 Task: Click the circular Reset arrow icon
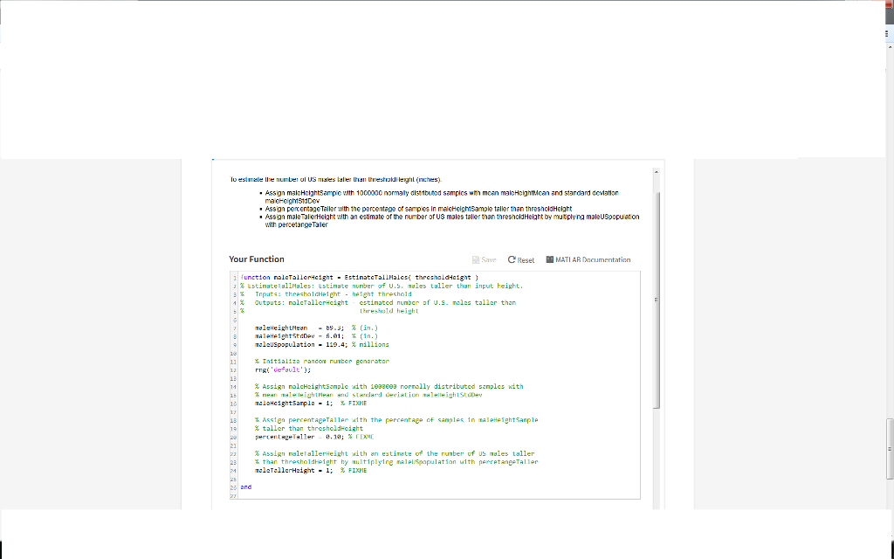511,260
